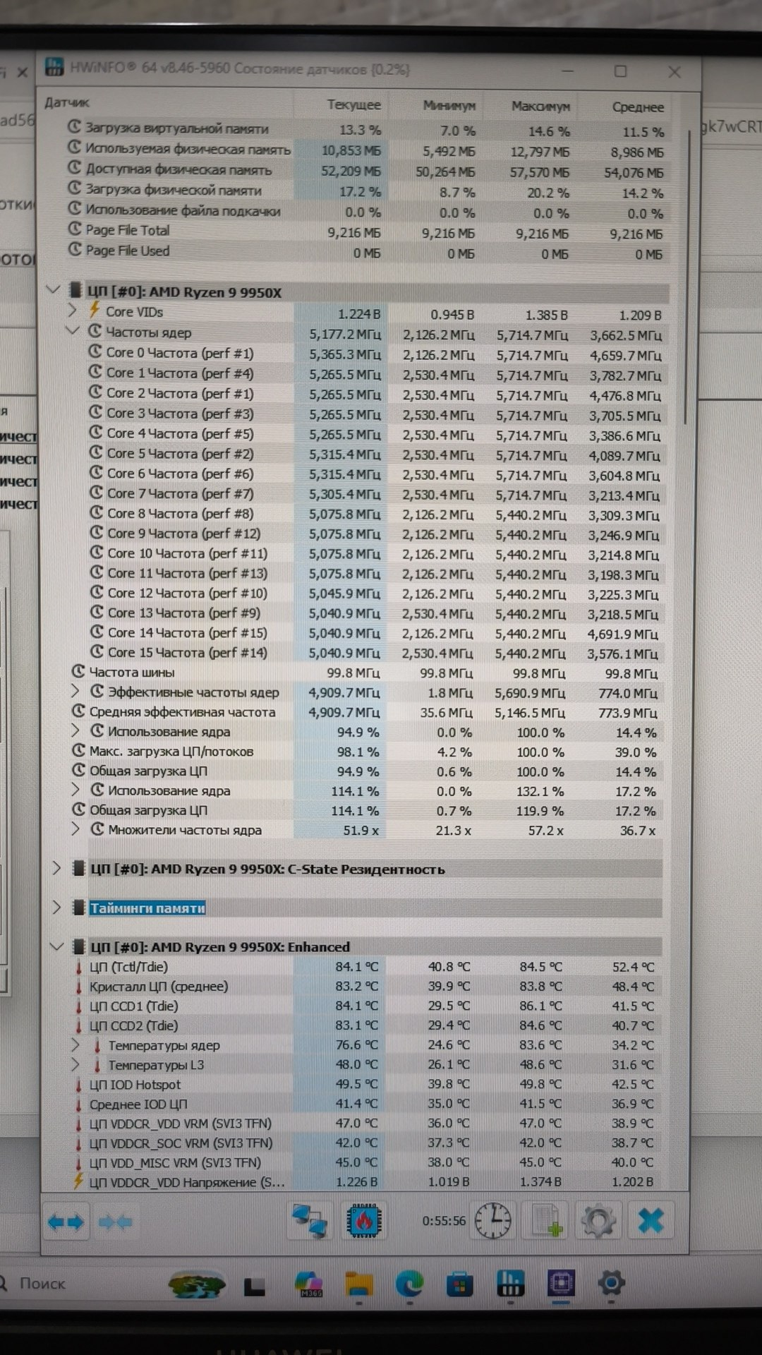This screenshot has width=762, height=1355.
Task: Collapse the Частоты ядер row
Action: coord(73,330)
